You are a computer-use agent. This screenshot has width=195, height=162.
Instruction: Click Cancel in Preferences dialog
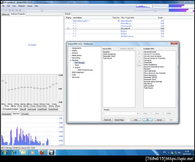[159, 120]
